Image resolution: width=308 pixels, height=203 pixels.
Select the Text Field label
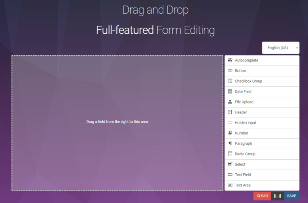243,175
